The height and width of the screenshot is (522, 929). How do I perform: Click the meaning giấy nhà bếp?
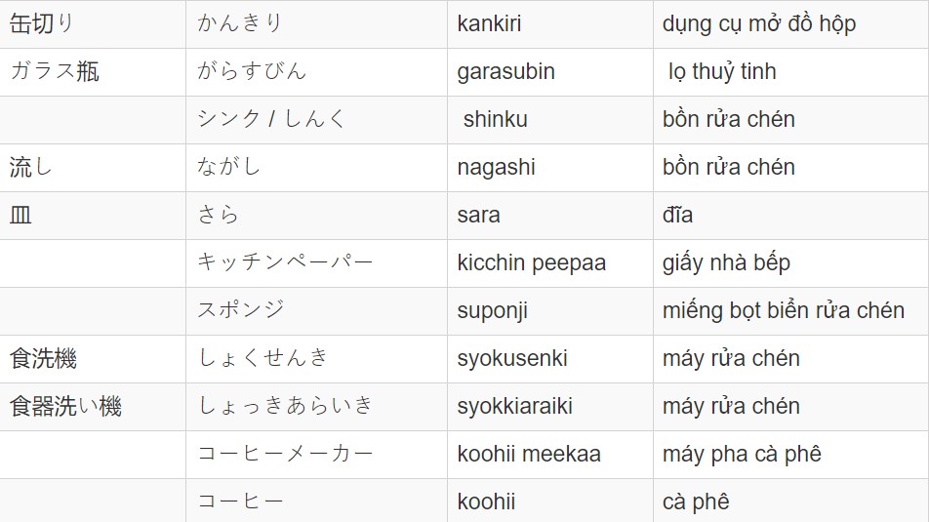[x=726, y=263]
